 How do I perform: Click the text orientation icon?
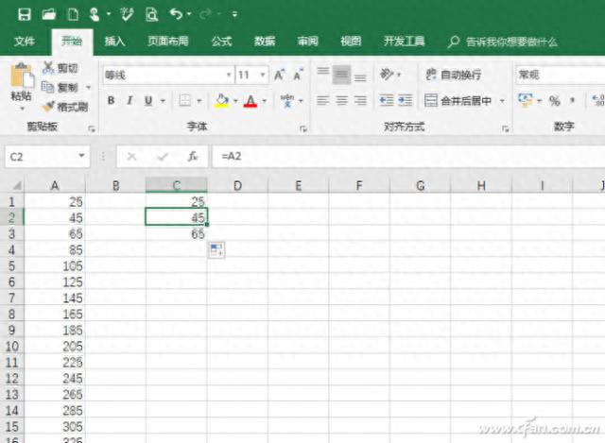point(387,74)
